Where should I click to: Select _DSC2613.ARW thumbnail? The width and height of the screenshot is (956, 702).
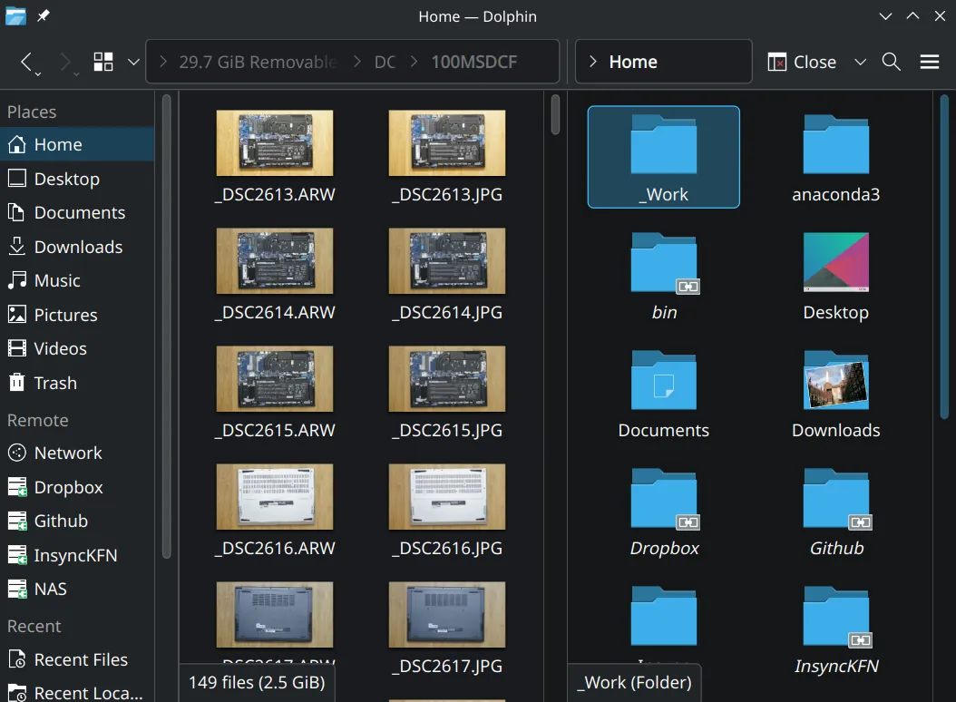[274, 142]
